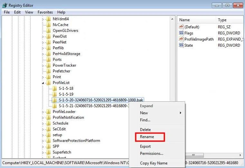The width and height of the screenshot is (245, 168).
Task: Click the values pane scroll right arrow
Action: 240,155
